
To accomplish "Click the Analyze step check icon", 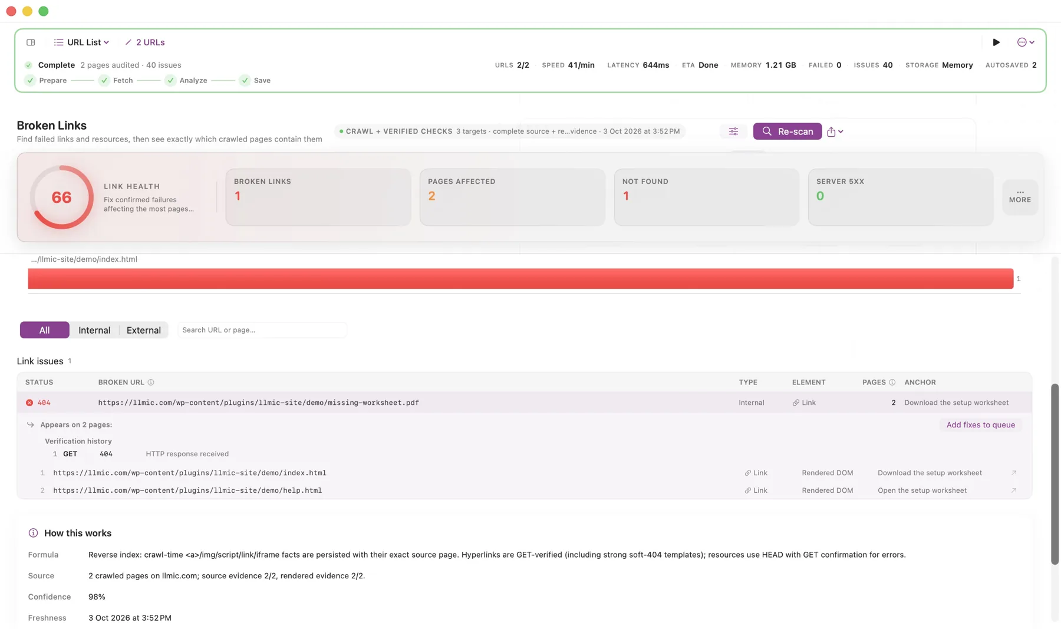I will pyautogui.click(x=170, y=80).
